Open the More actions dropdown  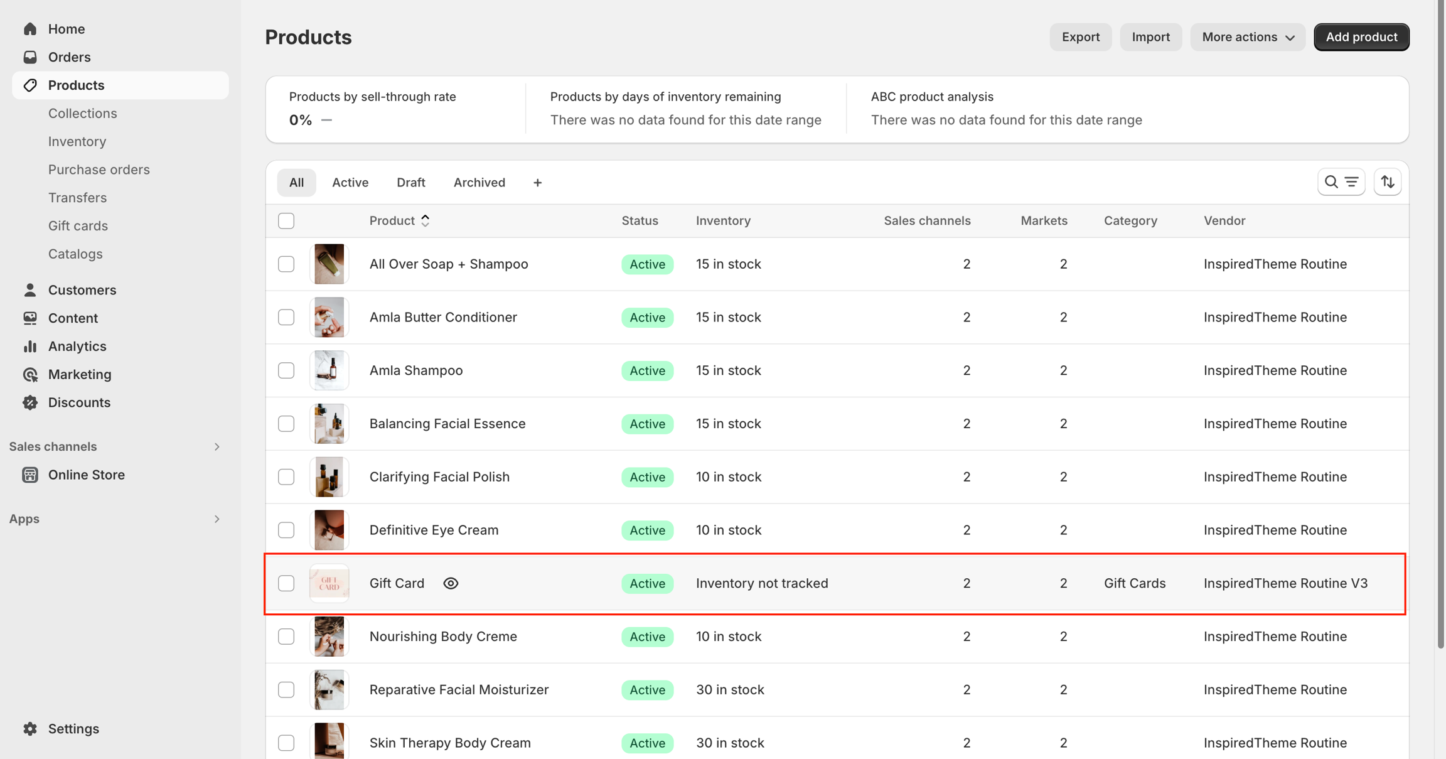(x=1248, y=37)
